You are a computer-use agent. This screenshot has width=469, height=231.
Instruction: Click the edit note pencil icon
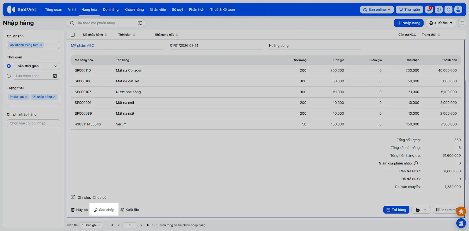click(73, 197)
